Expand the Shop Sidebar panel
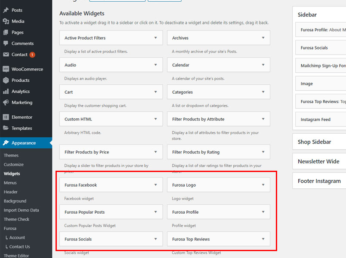The image size is (346, 258). 319,142
